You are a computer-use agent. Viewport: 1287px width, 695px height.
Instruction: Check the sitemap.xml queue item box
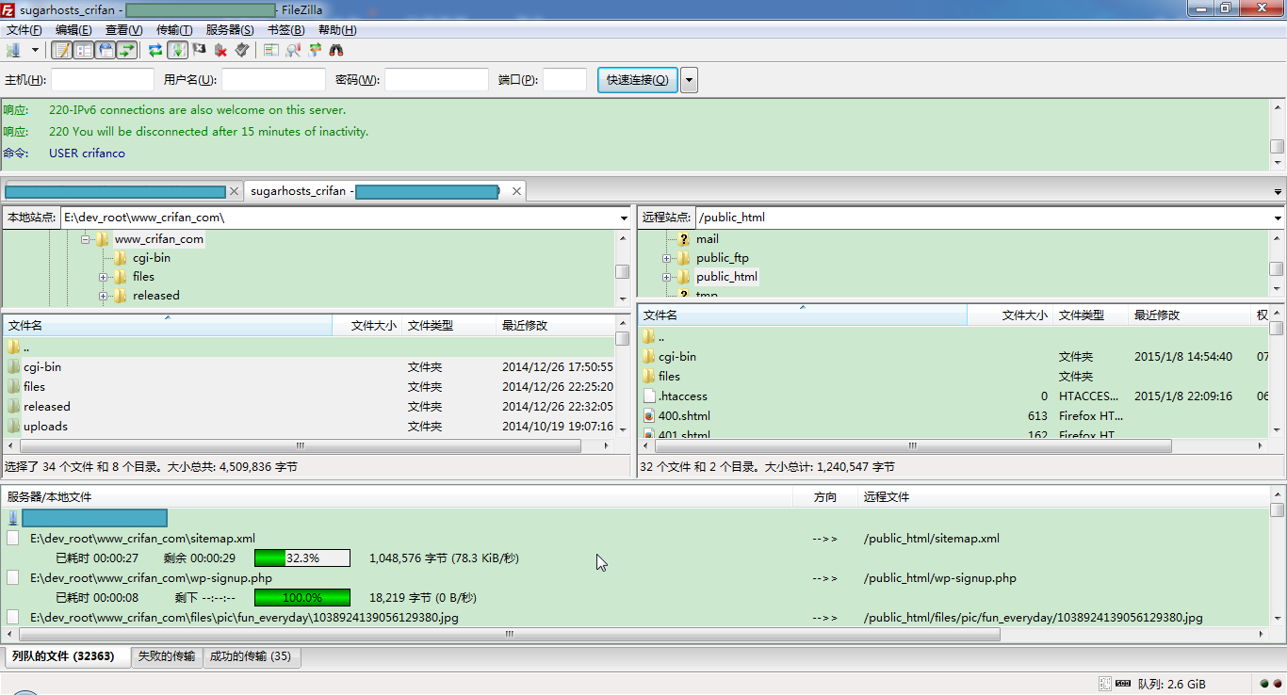pyautogui.click(x=13, y=538)
